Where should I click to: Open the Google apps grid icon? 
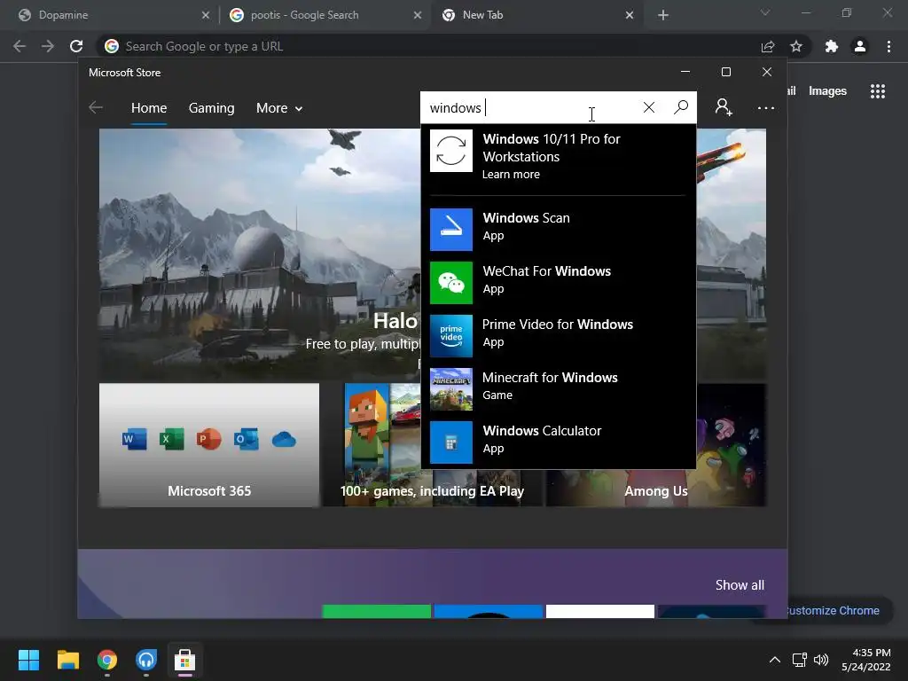pos(878,91)
